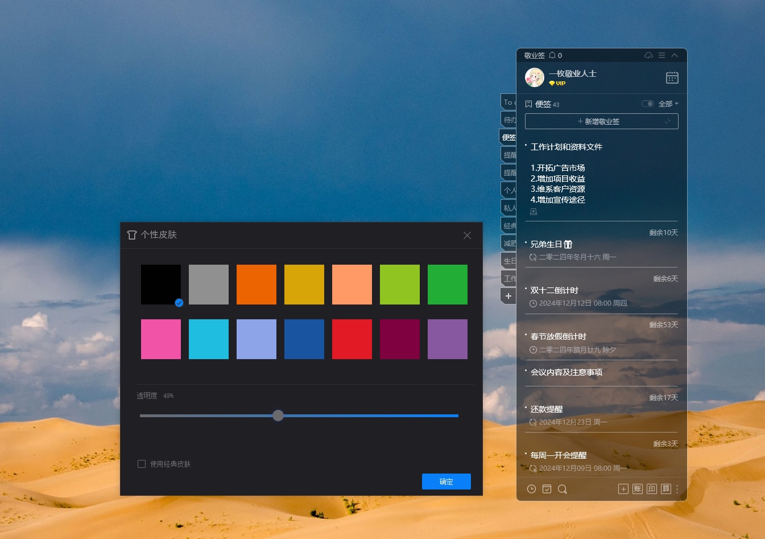Choose the lavender blue skin swatch
Viewport: 765px width, 539px height.
[x=257, y=339]
